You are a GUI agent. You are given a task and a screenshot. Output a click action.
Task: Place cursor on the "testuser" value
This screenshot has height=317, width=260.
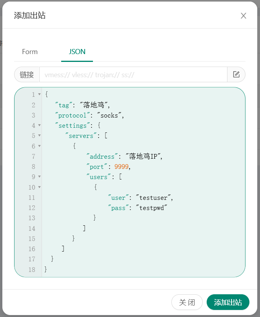pyautogui.click(x=154, y=197)
